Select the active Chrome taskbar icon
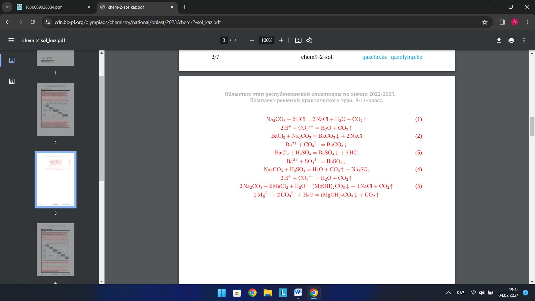 [313, 293]
